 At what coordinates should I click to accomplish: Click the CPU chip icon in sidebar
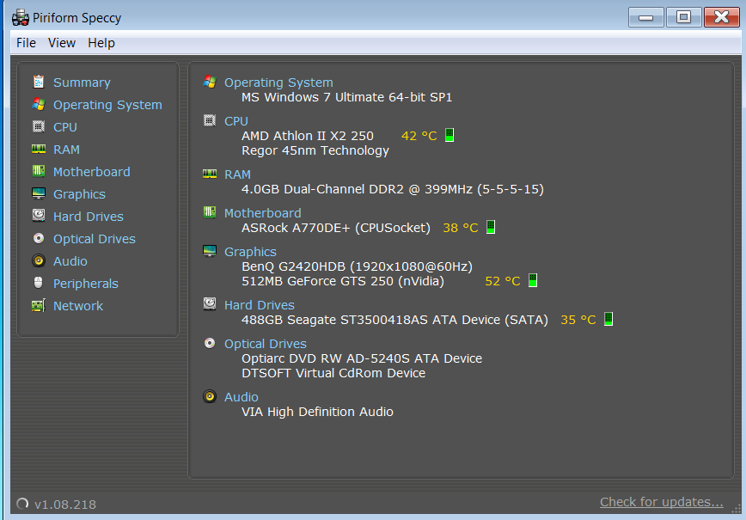click(39, 126)
